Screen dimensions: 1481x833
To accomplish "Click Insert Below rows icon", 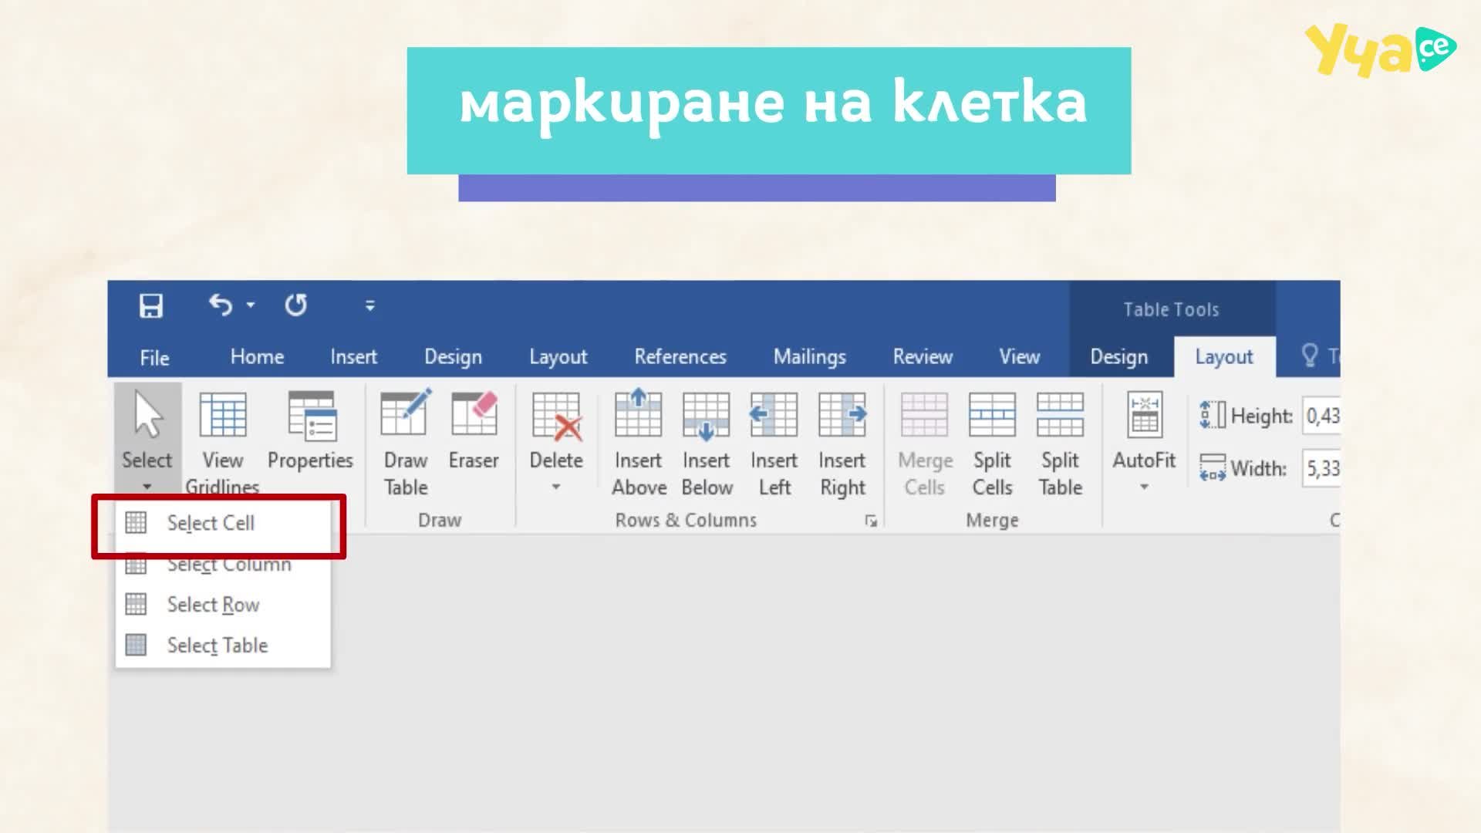I will [706, 416].
